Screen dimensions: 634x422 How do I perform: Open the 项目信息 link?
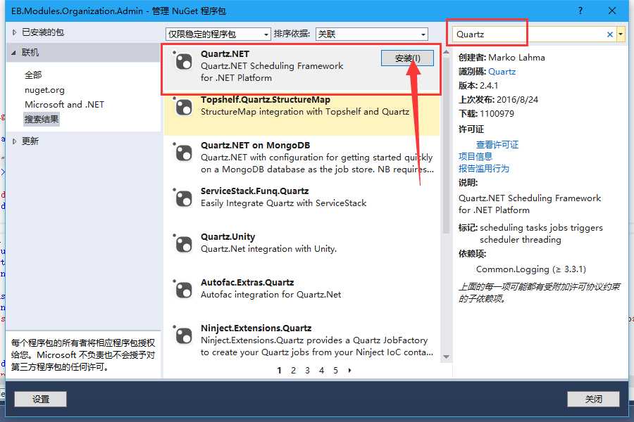coord(475,157)
